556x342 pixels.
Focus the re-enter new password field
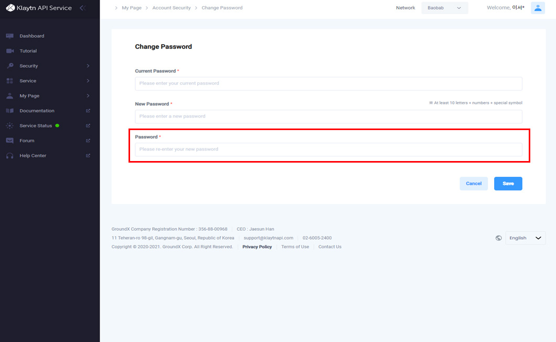point(328,149)
